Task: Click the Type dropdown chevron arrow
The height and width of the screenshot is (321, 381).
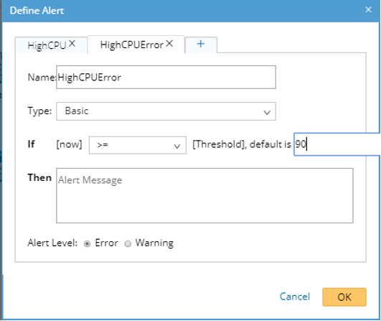Action: coord(267,112)
